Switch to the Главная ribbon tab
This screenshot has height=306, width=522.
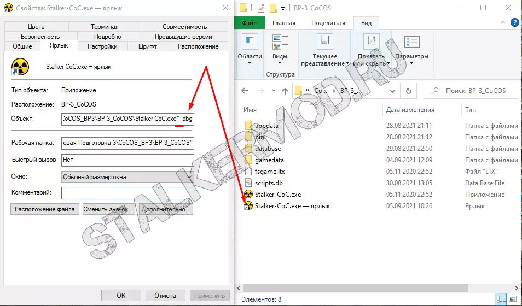[284, 23]
